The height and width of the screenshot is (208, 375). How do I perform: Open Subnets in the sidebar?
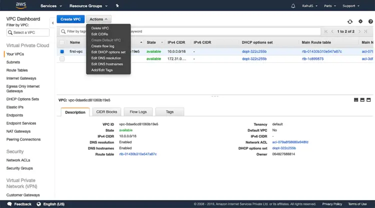(x=13, y=62)
